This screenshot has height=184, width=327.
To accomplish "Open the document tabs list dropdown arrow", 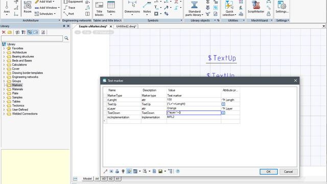I will point(323,26).
